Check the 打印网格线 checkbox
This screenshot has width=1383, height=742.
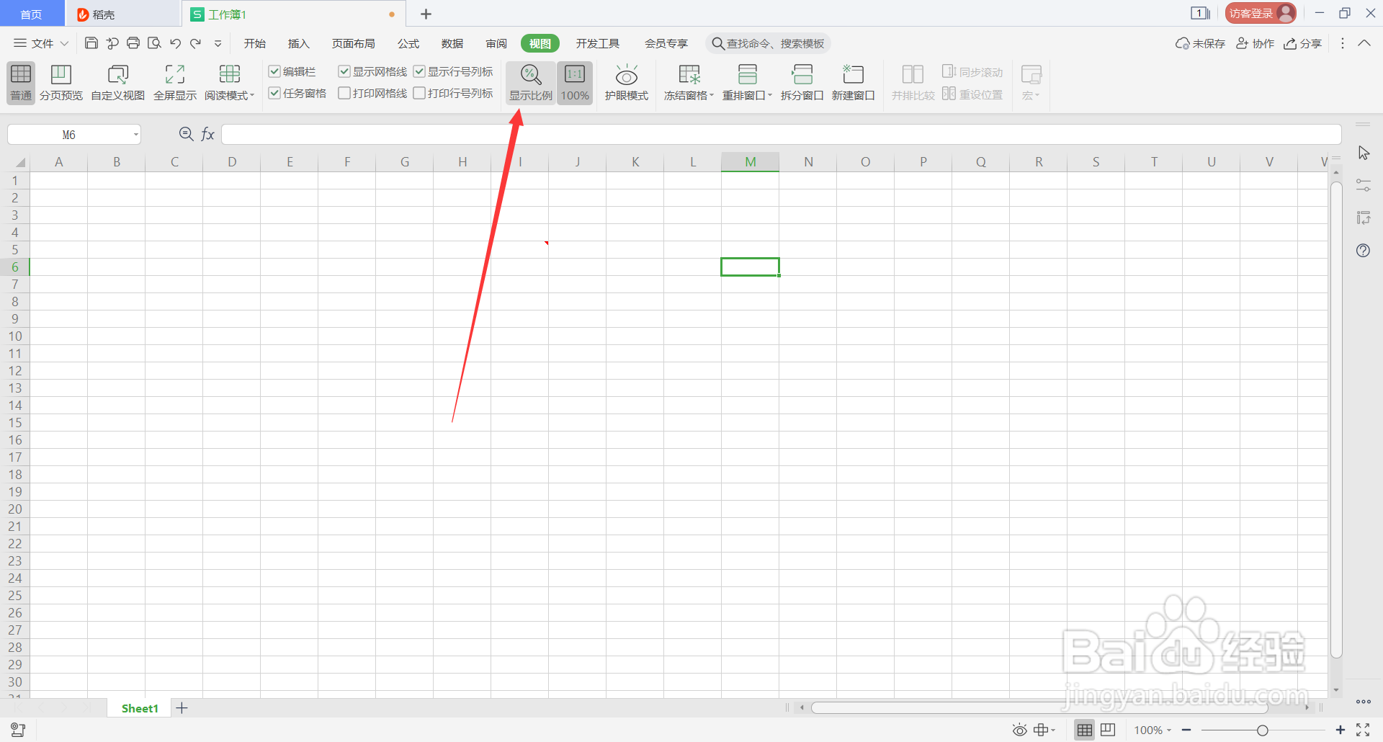coord(344,93)
